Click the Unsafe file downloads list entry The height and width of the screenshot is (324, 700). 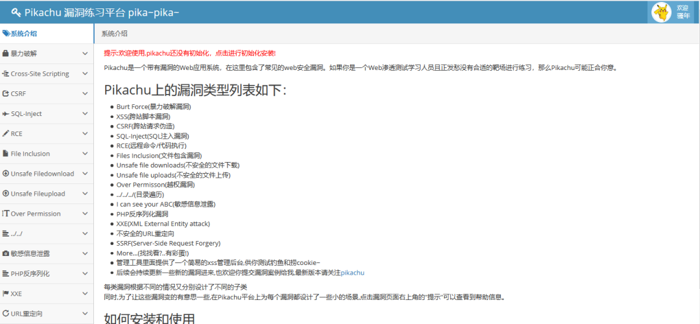click(x=178, y=165)
